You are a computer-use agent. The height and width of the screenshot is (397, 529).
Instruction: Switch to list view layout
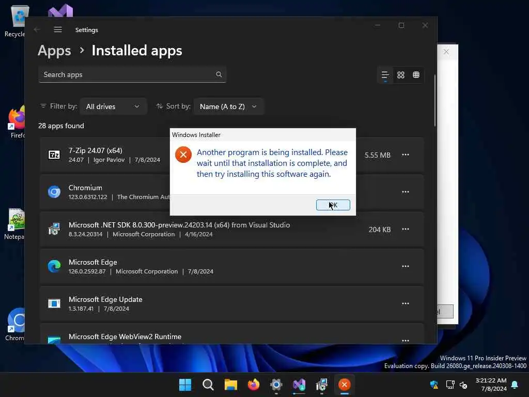coord(385,75)
